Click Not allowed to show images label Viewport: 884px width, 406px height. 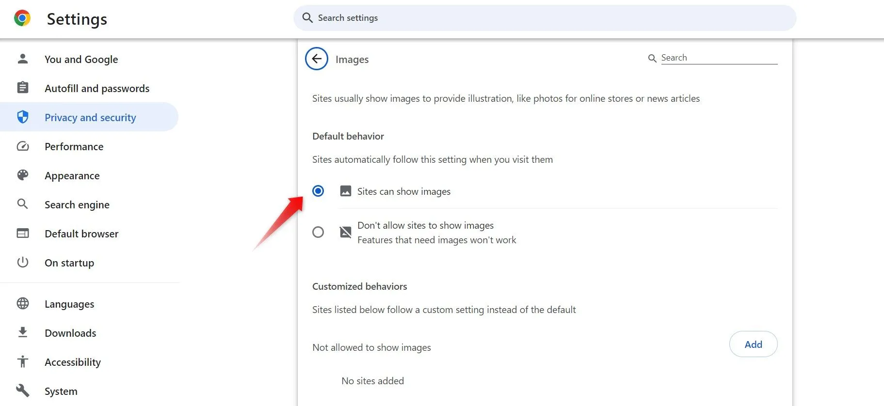371,347
